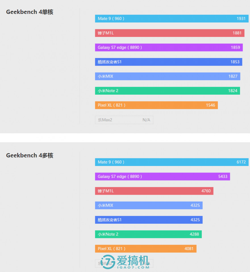Click the Geekbench 4单核 heading
This screenshot has width=250, height=272.
(x=30, y=12)
